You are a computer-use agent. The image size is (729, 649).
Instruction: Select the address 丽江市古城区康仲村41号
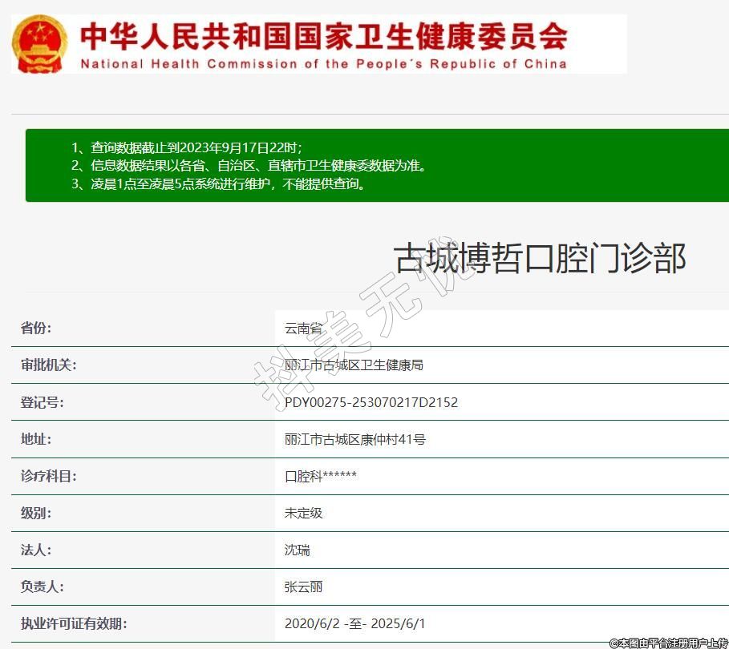coord(354,439)
